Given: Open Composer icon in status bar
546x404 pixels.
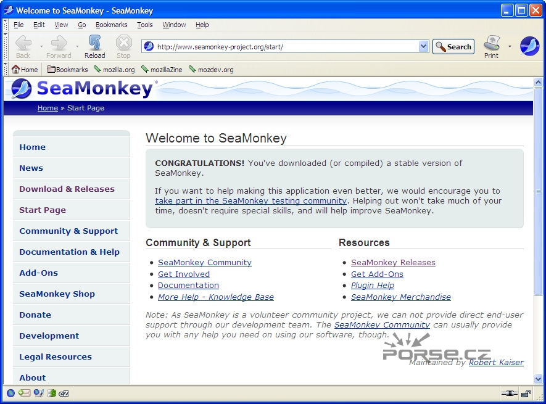Looking at the screenshot, I should coord(39,394).
